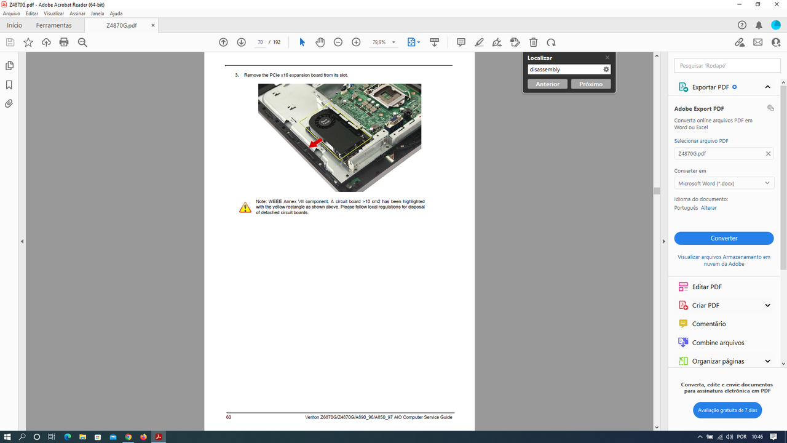Open the Ajuda menu
Viewport: 787px width, 443px height.
point(116,13)
